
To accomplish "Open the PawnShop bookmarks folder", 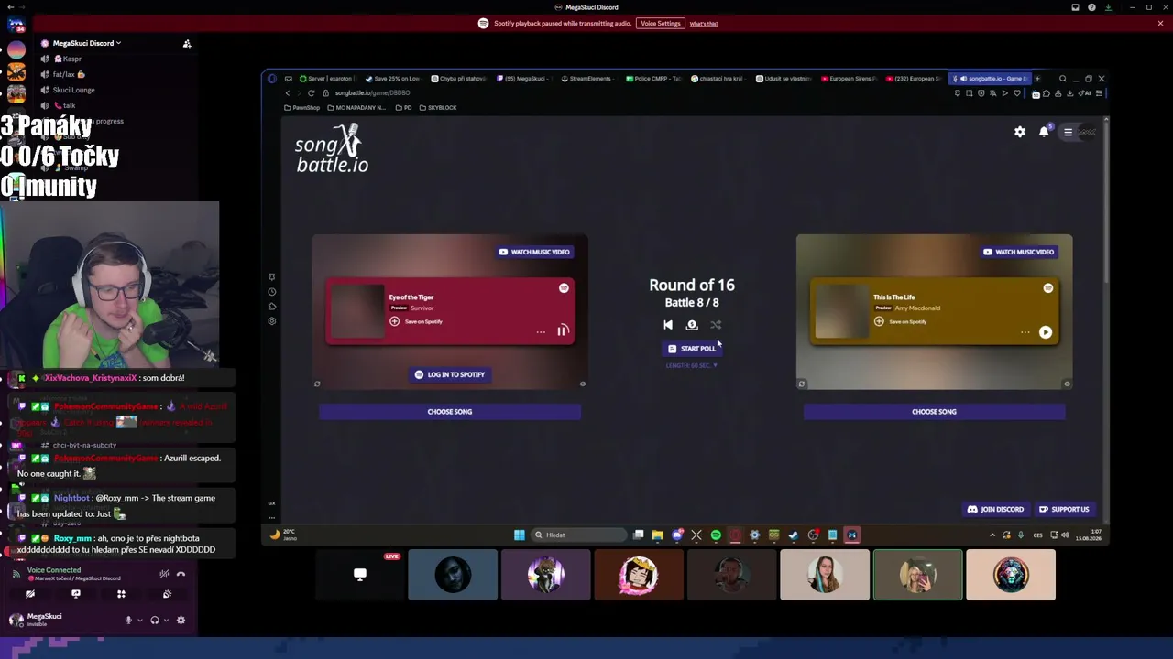I will pyautogui.click(x=302, y=108).
